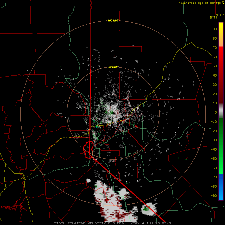
Task: Click the -50 value on velocity scale
Action: point(214,159)
